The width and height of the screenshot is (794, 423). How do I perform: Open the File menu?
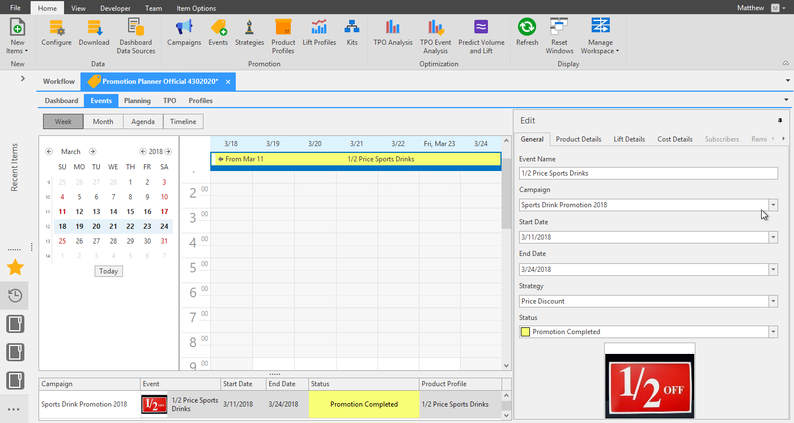(x=15, y=8)
